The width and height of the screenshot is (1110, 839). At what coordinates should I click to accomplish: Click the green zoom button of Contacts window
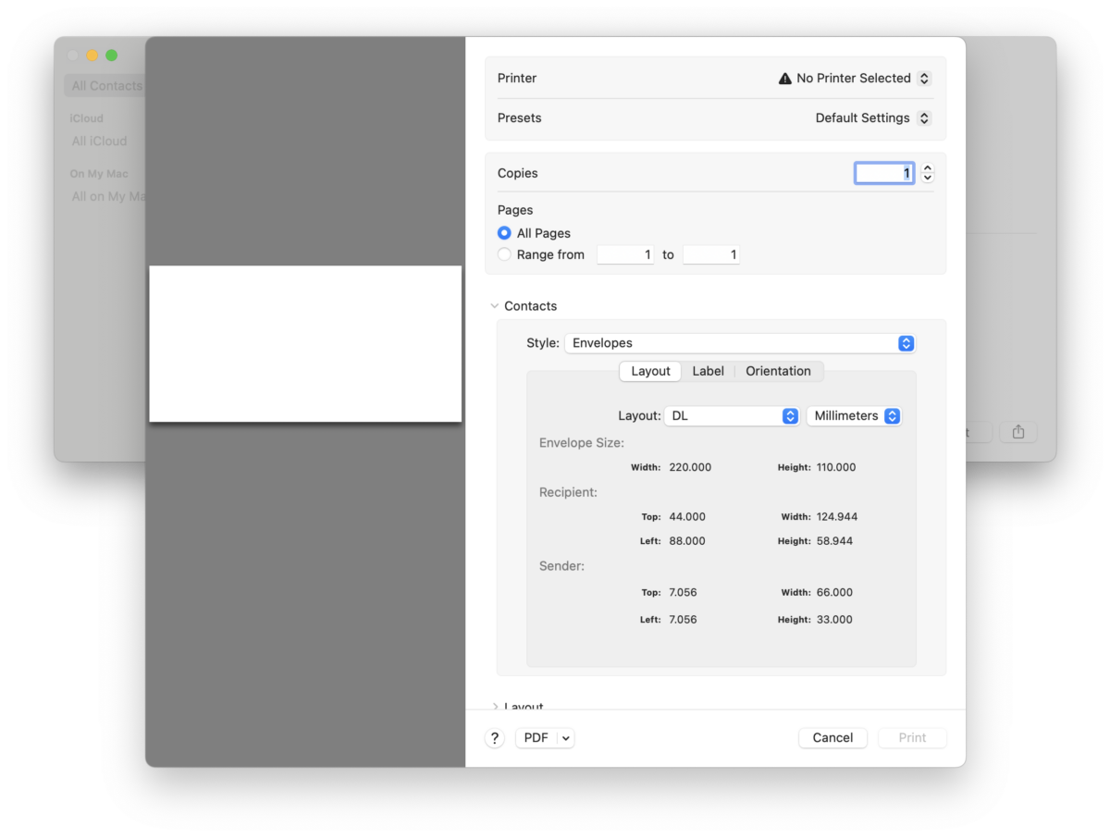pyautogui.click(x=111, y=56)
